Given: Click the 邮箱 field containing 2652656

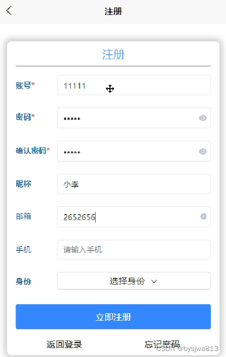Looking at the screenshot, I should (x=134, y=217).
